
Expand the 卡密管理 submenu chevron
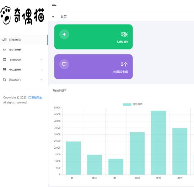41,60
